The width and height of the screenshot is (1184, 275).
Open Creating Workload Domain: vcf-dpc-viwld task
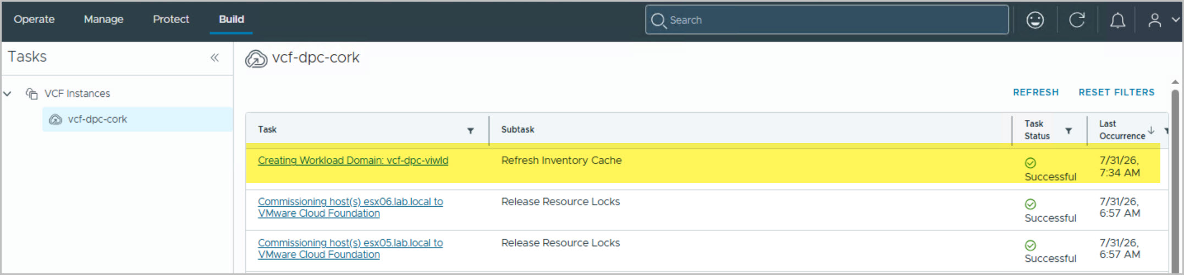pyautogui.click(x=353, y=161)
